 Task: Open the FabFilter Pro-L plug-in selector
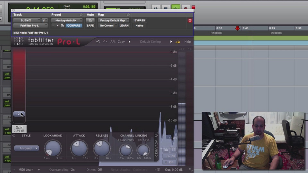click(x=30, y=26)
